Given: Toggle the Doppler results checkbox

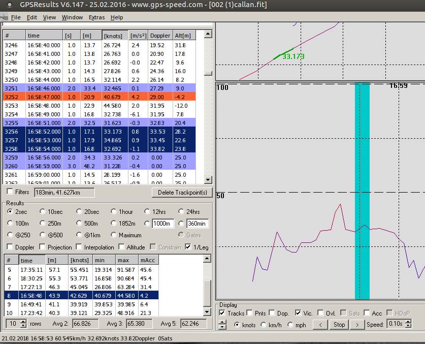Looking at the screenshot, I should click(10, 247).
